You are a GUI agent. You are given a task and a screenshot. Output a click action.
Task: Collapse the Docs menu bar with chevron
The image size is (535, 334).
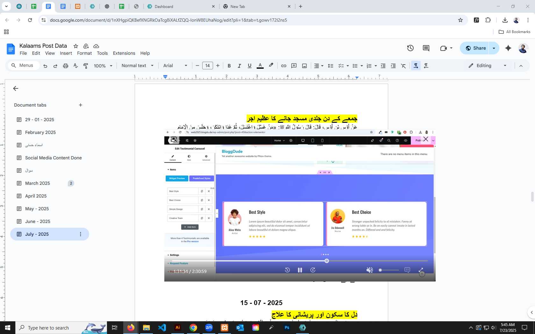point(521,66)
